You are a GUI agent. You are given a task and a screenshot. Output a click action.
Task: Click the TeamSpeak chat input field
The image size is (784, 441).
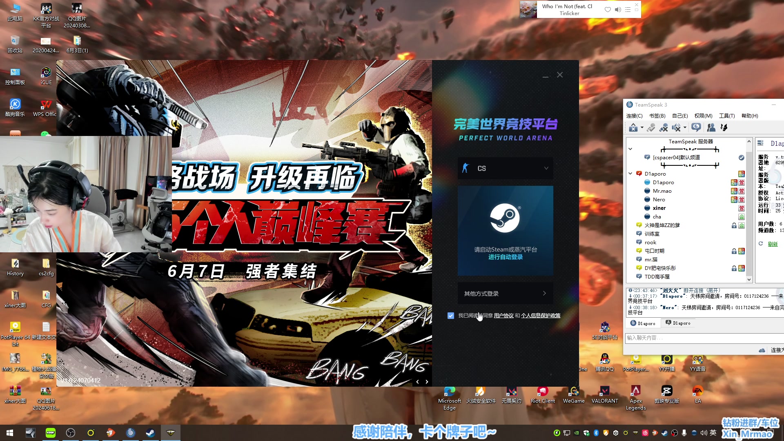(x=704, y=338)
